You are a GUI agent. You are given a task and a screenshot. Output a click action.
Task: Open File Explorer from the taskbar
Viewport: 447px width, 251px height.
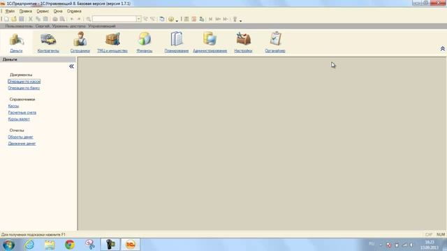(x=50, y=245)
